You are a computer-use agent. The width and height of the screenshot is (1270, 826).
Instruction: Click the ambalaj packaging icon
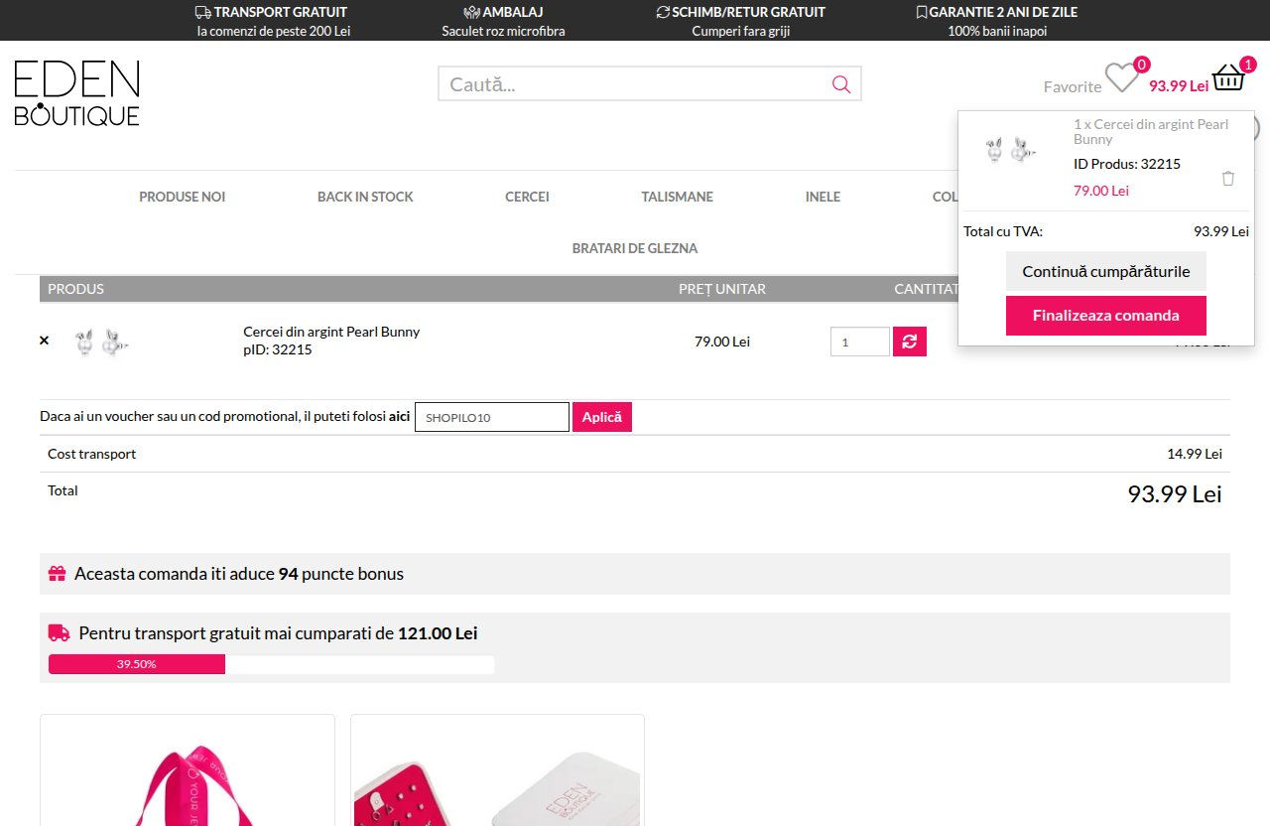tap(471, 12)
